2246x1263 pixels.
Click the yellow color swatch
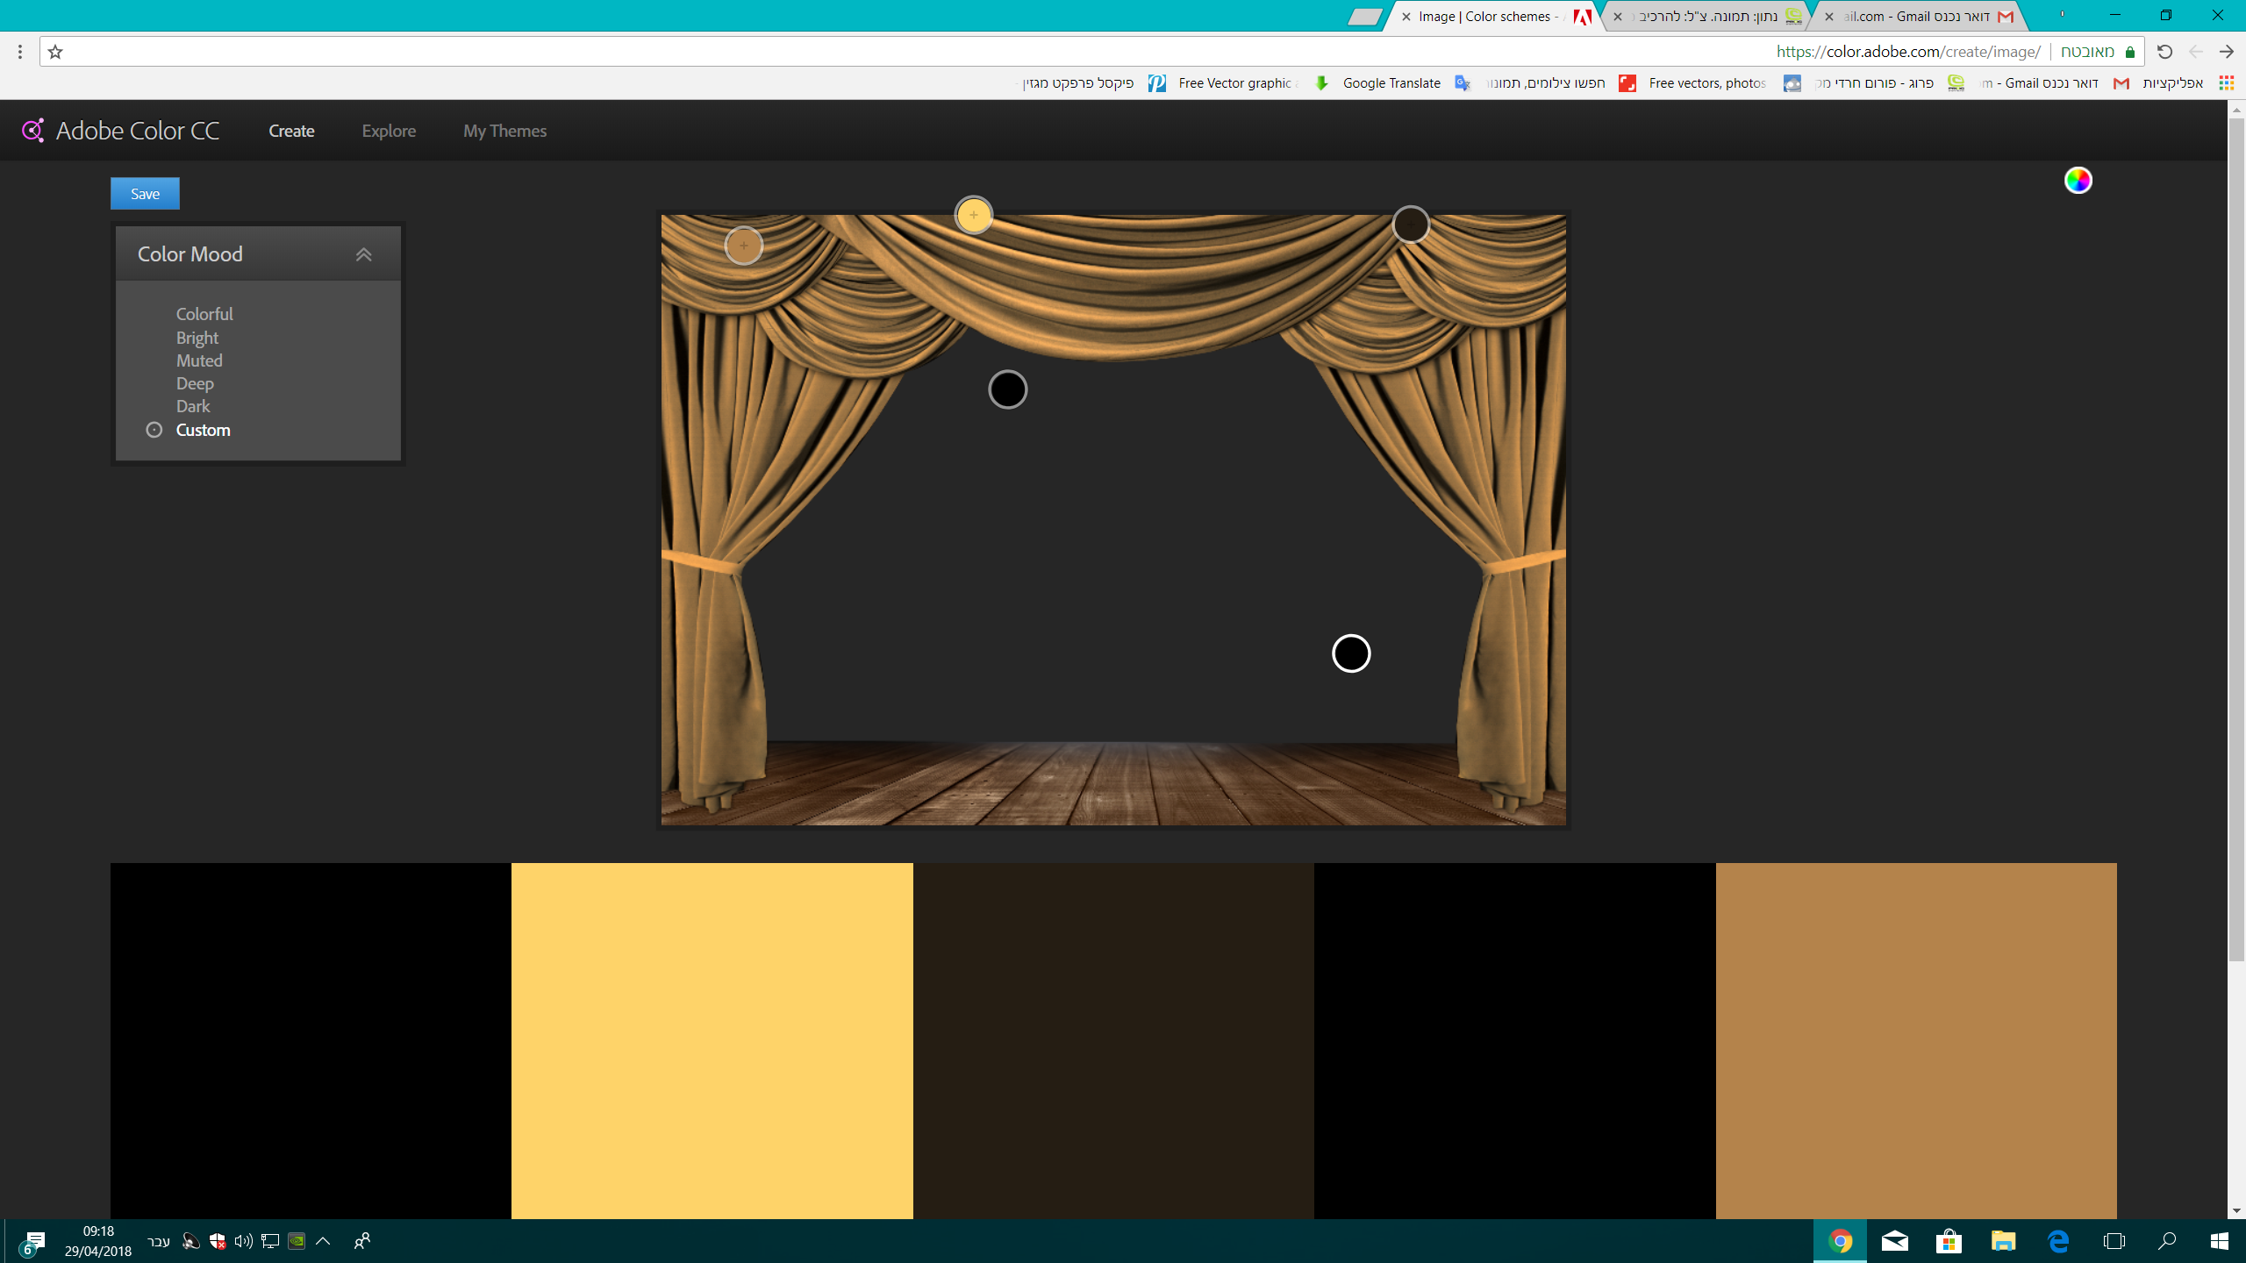pyautogui.click(x=712, y=1040)
